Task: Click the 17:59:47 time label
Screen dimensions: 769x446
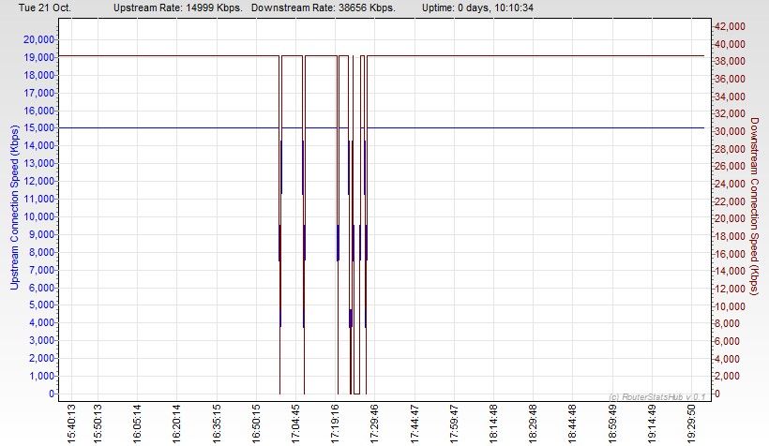Action: click(x=454, y=424)
